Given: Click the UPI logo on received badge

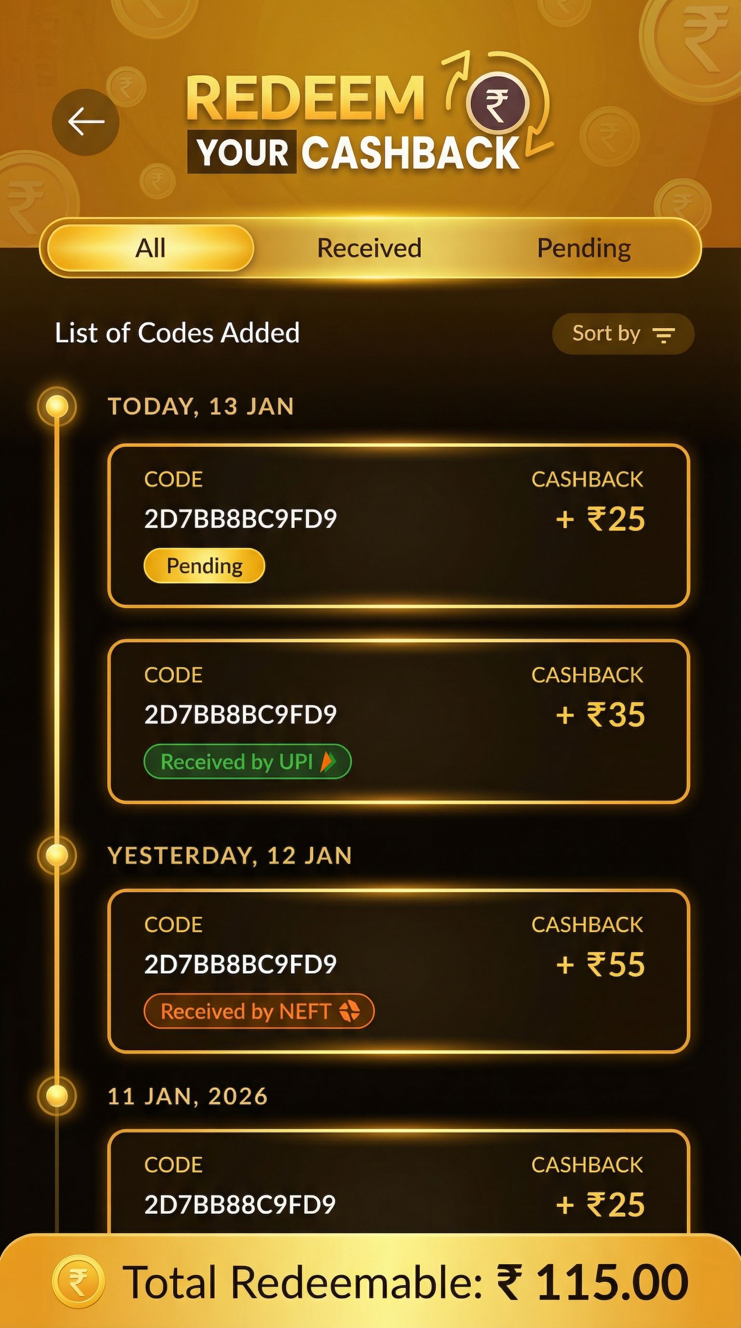Looking at the screenshot, I should pos(328,761).
